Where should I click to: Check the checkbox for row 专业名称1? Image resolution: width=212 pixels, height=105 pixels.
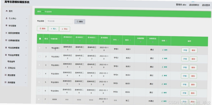click(x=39, y=48)
